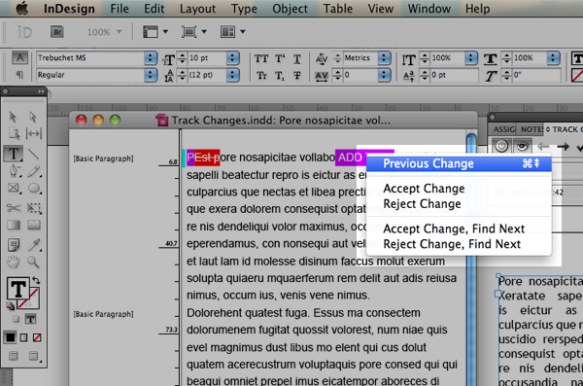The width and height of the screenshot is (583, 386).
Task: Choose Reject Change, Find Next
Action: coord(459,244)
